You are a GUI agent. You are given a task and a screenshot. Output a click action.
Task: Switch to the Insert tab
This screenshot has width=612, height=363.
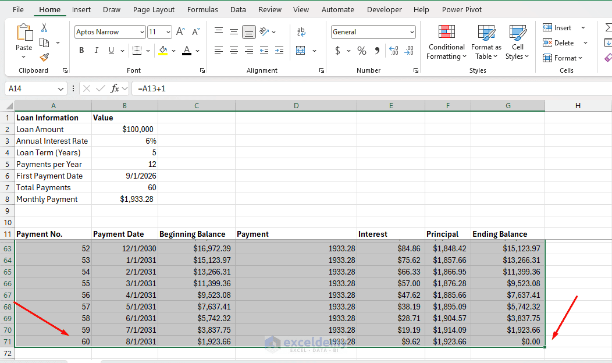click(x=81, y=10)
